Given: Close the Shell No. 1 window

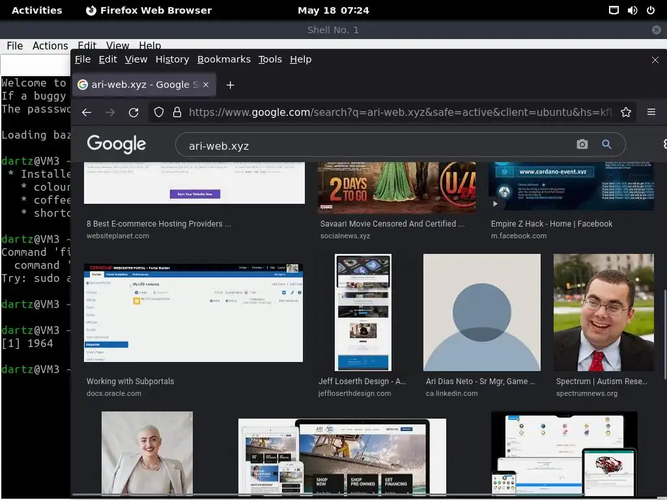Looking at the screenshot, I should coord(657,30).
